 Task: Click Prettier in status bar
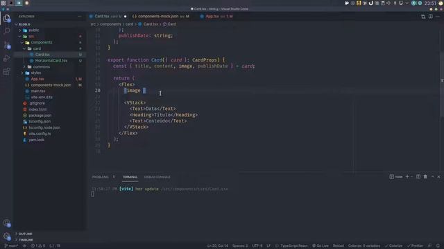(x=415, y=246)
